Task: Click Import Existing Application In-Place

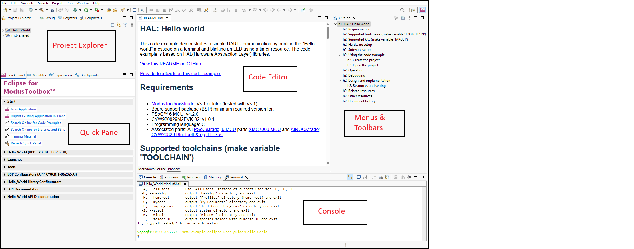Action: tap(38, 116)
